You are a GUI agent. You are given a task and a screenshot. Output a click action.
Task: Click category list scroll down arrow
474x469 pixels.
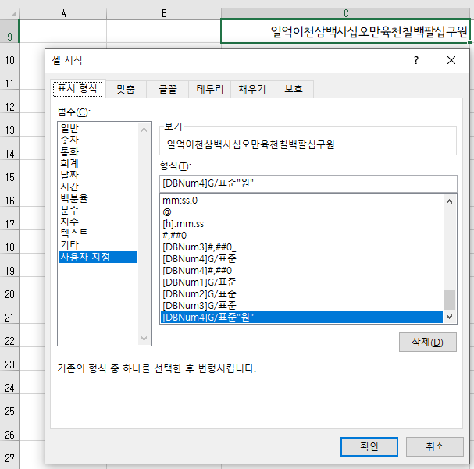[144, 338]
